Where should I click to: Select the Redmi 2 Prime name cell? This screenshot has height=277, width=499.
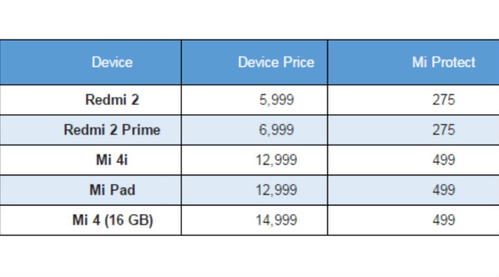[x=112, y=130]
